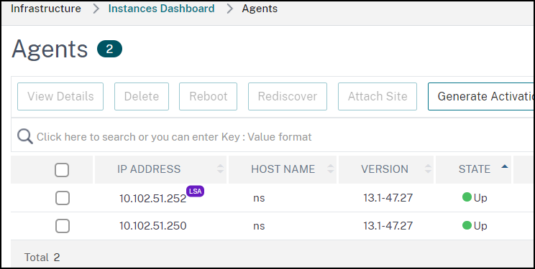This screenshot has height=269, width=535.
Task: Click the breadcrumb chevron before Agents
Action: coord(229,9)
